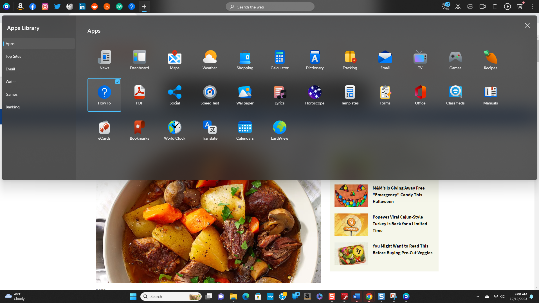Open the Horoscope app
This screenshot has width=539, height=303.
click(314, 94)
